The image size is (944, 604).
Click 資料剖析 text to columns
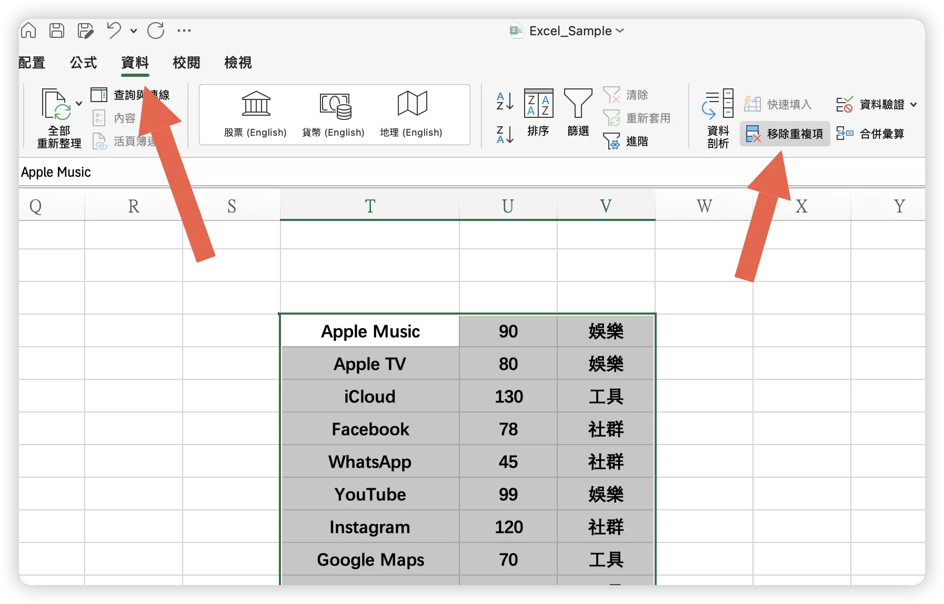point(718,119)
